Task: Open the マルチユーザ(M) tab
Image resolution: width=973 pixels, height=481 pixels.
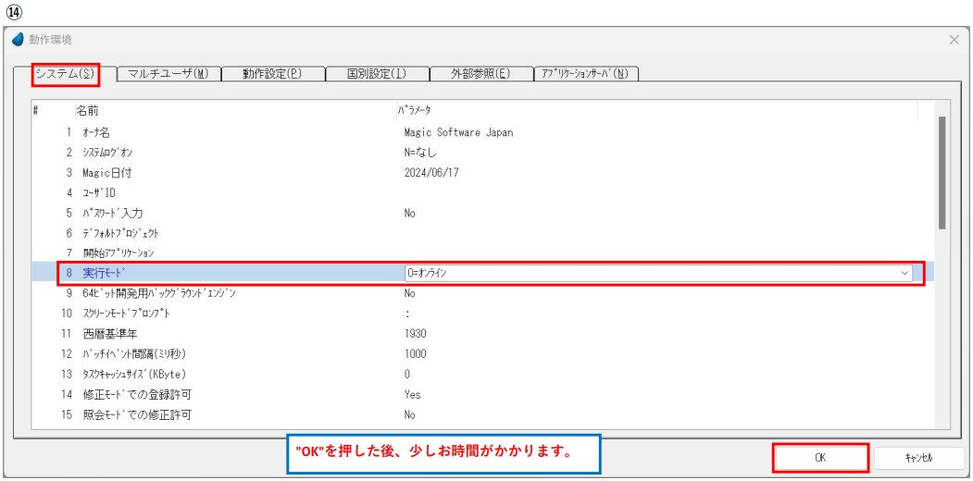Action: [x=168, y=74]
